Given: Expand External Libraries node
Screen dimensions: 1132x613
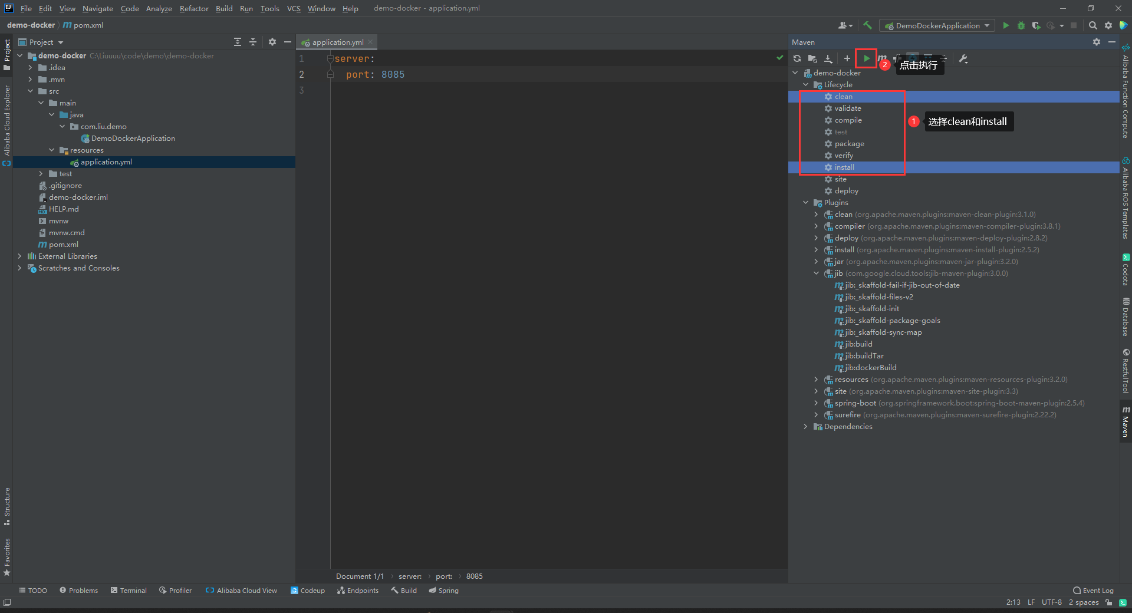Looking at the screenshot, I should point(19,256).
